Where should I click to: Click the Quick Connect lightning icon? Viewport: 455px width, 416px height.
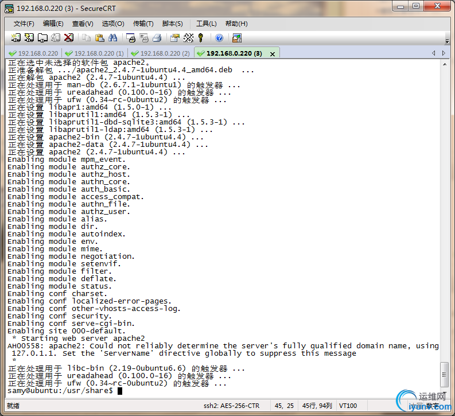(29, 38)
